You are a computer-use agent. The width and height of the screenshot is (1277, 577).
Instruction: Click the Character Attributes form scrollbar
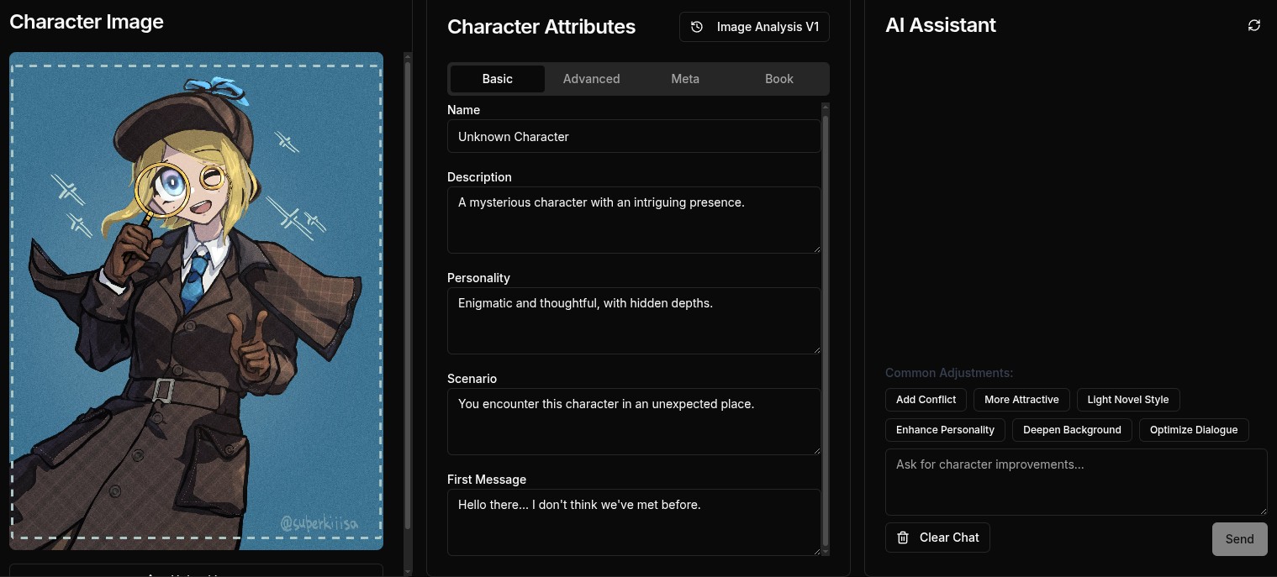(825, 332)
